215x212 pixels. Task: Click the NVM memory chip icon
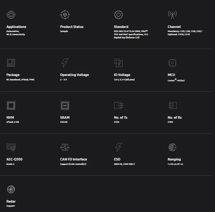click(11, 106)
